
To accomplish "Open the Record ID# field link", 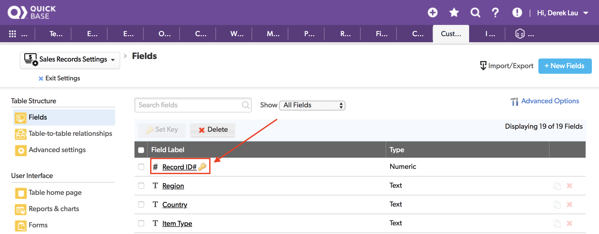I will pos(180,167).
